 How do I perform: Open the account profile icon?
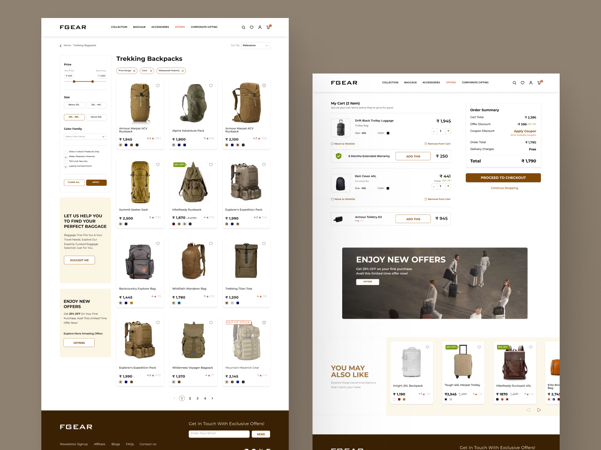pos(260,27)
